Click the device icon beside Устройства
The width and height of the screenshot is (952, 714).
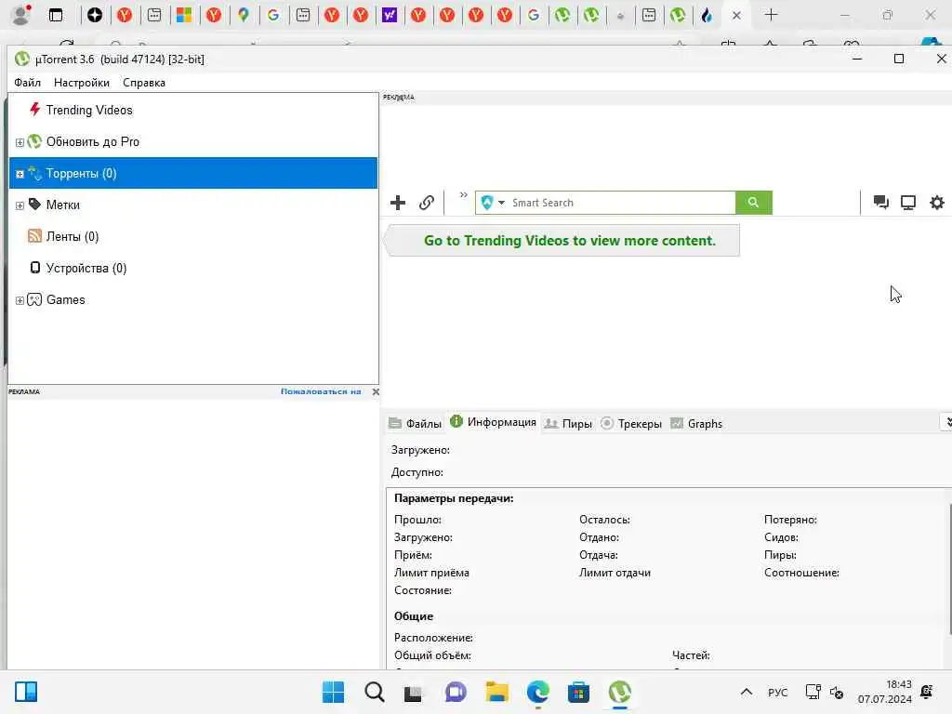tap(35, 267)
